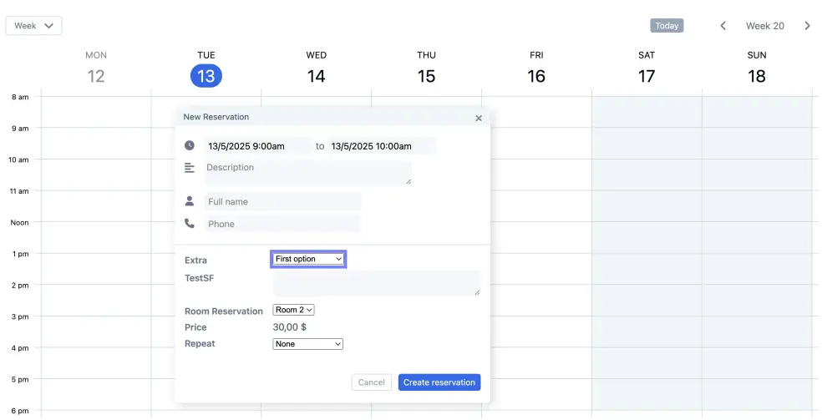The width and height of the screenshot is (822, 420).
Task: Click the phone handset icon
Action: [x=190, y=224]
